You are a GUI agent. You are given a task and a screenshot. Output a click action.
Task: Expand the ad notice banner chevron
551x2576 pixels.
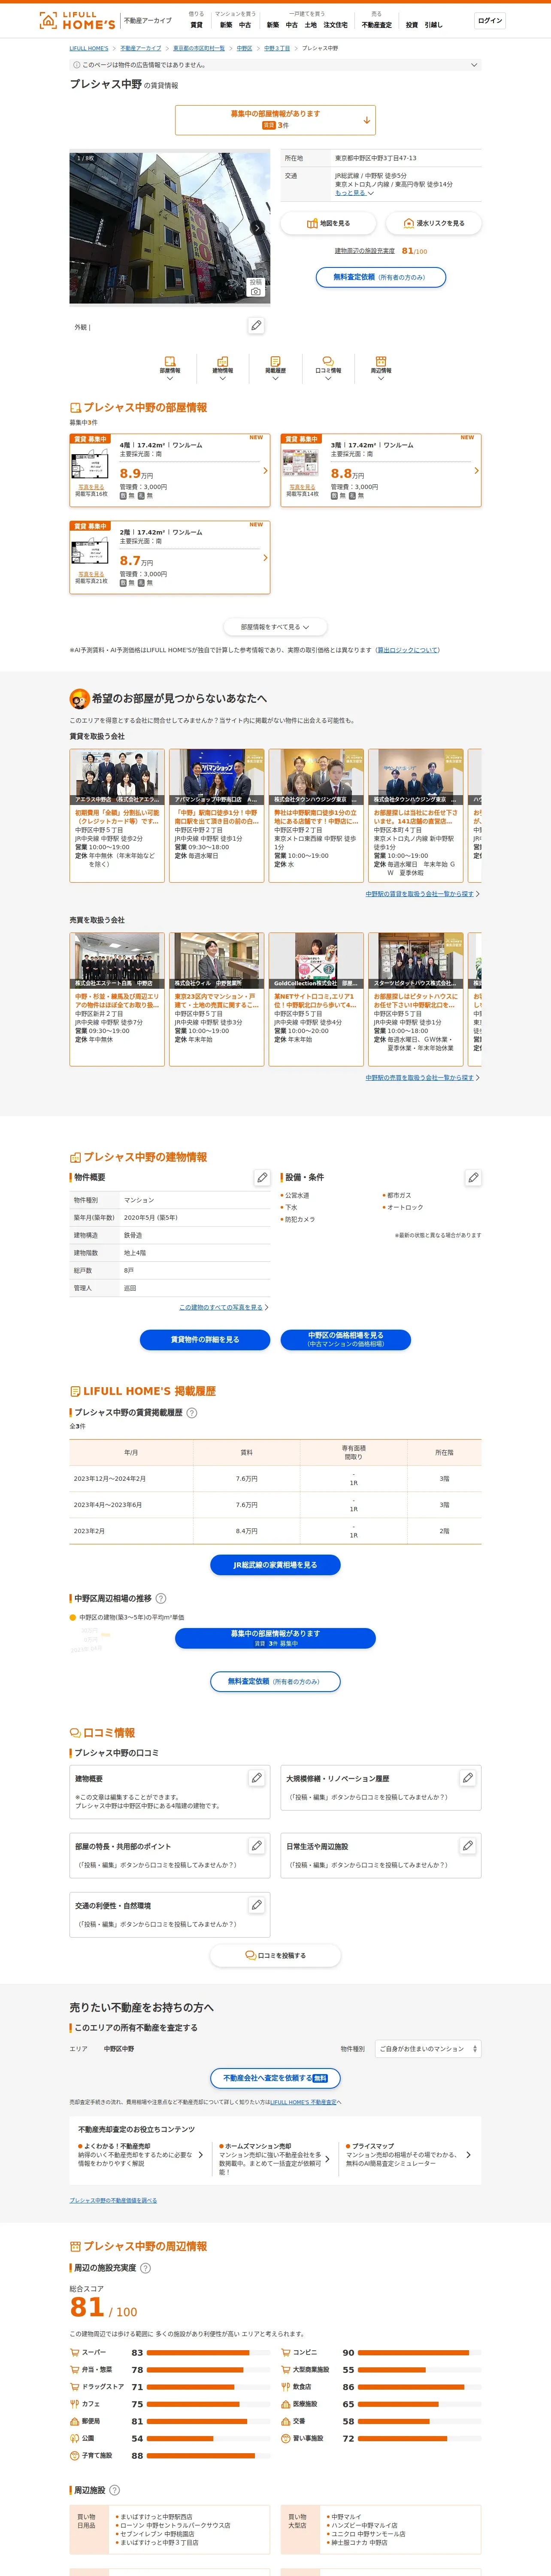coord(474,65)
